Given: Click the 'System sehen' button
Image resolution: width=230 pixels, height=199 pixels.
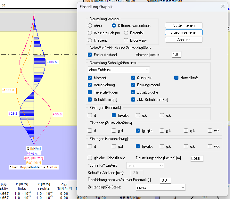Looking at the screenshot, I should [x=184, y=25].
